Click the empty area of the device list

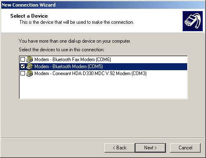(104, 87)
